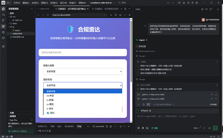The height and width of the screenshot is (138, 223).
Task: Toggle the second todo item circle
Action: [x=138, y=69]
